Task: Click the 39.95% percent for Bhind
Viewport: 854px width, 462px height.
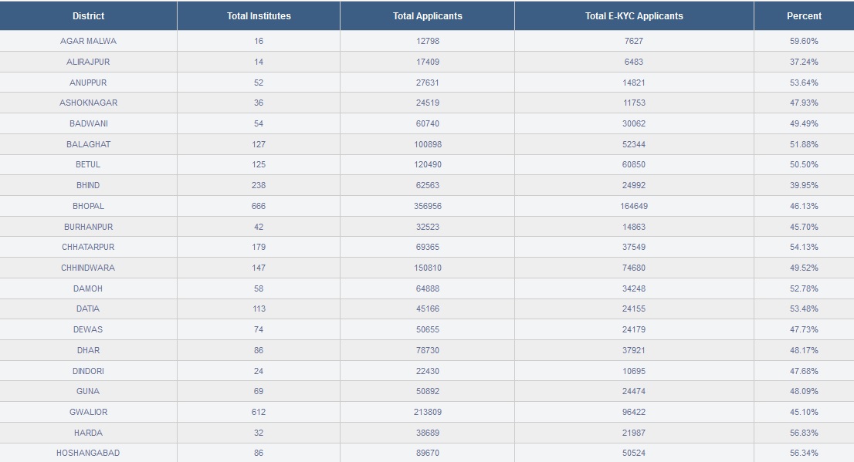Action: pos(804,185)
